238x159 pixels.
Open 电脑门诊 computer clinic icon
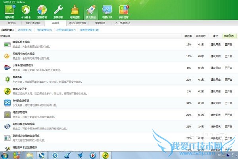point(107,12)
